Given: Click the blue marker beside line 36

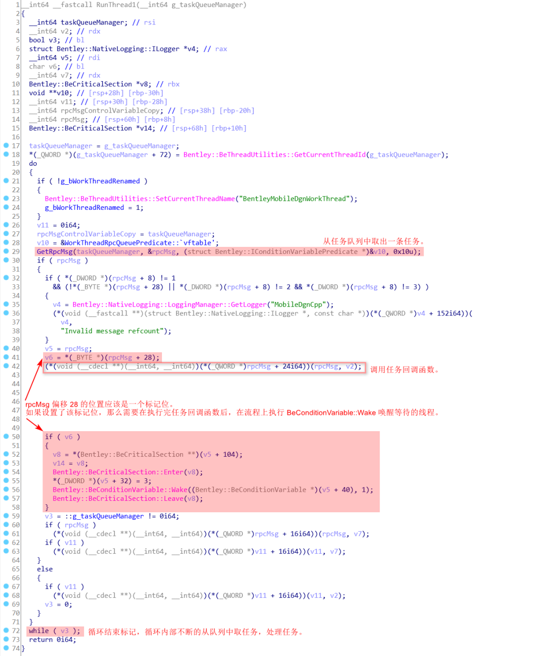Looking at the screenshot, I should (x=6, y=313).
